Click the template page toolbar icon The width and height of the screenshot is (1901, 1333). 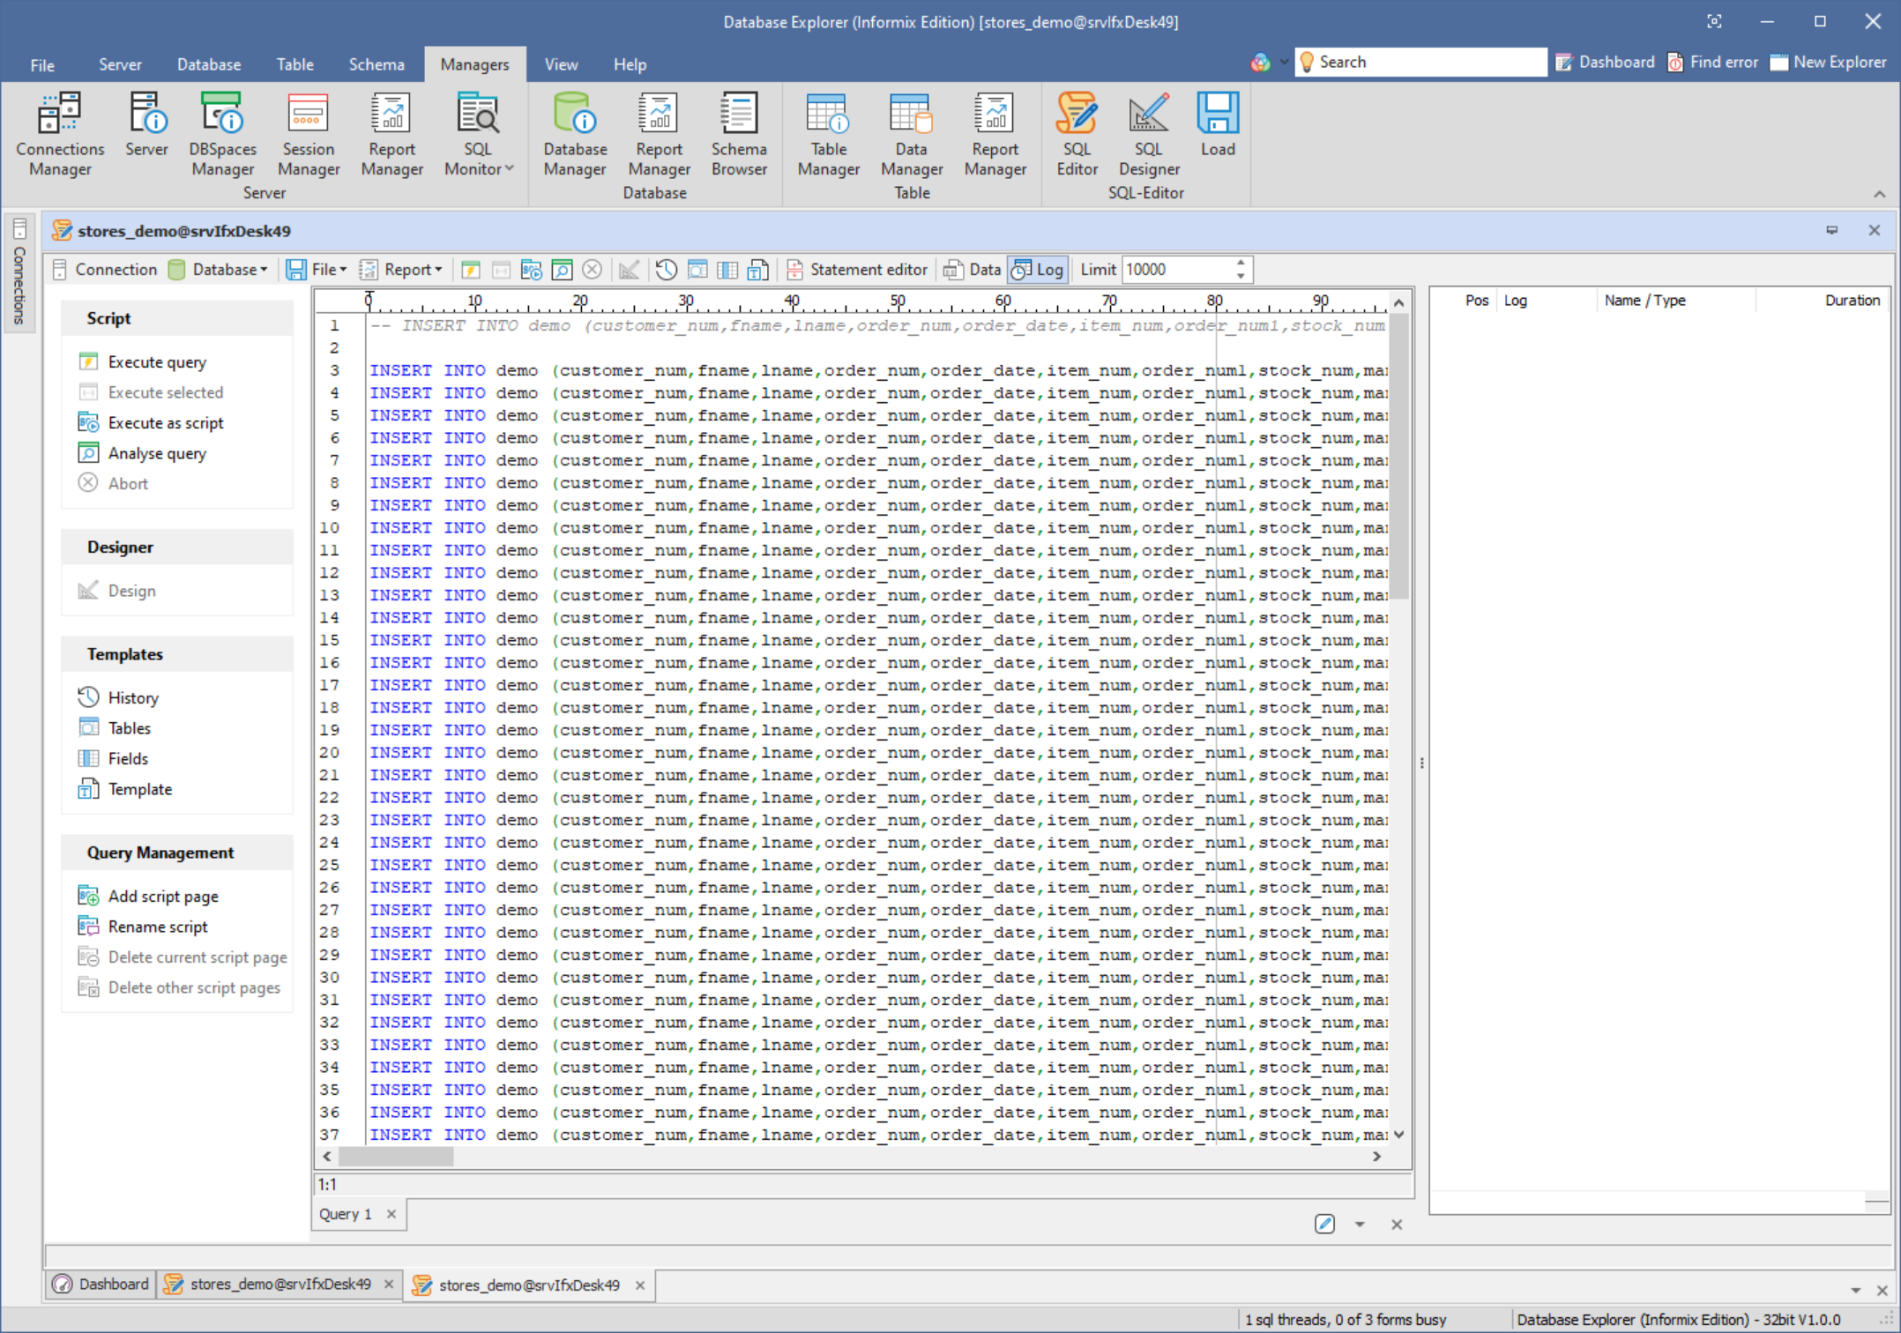click(x=757, y=270)
